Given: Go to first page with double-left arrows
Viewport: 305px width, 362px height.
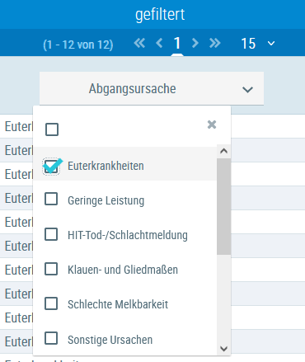Looking at the screenshot, I should point(139,43).
